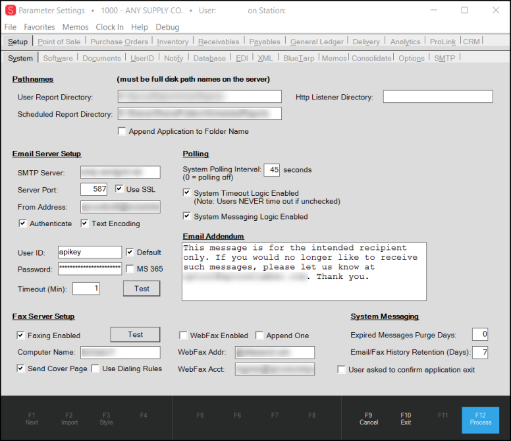Image resolution: width=511 pixels, height=441 pixels.
Task: Click the F9 Cancel button
Action: (369, 419)
